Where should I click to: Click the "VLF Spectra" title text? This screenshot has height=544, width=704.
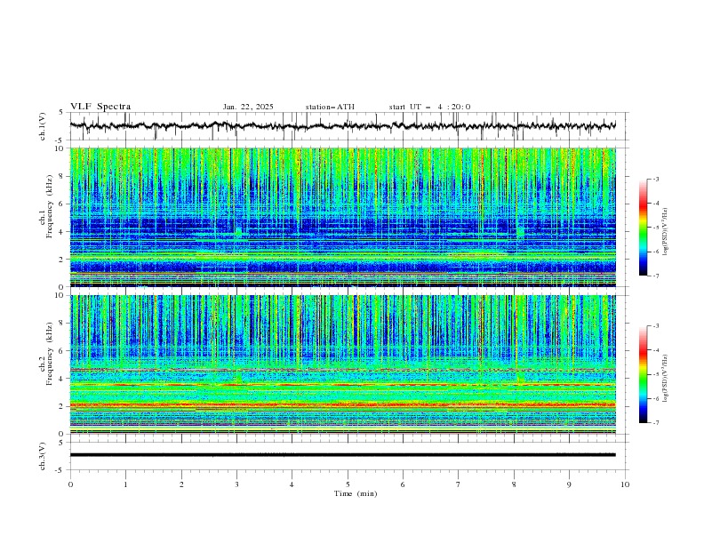[x=100, y=107]
